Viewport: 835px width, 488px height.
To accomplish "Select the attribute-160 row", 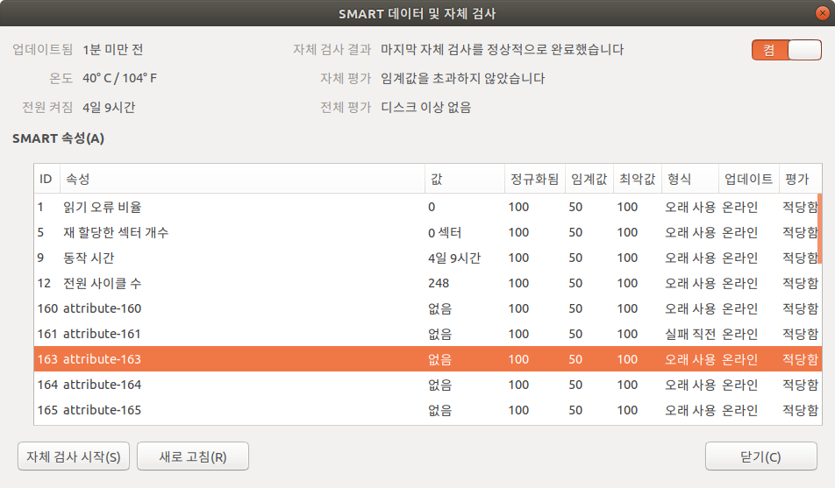I will [x=428, y=308].
